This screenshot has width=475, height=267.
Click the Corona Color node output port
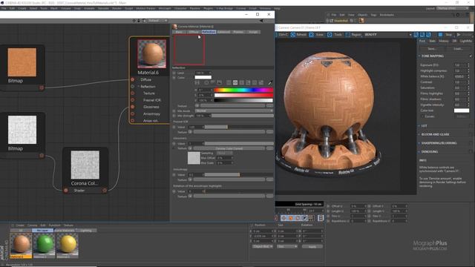pos(105,191)
